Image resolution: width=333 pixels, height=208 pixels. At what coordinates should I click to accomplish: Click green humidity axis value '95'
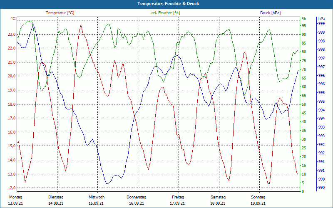(304, 26)
